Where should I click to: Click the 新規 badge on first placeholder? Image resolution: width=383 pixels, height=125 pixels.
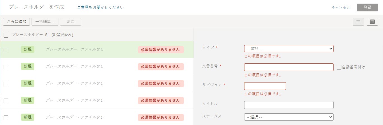pos(28,49)
